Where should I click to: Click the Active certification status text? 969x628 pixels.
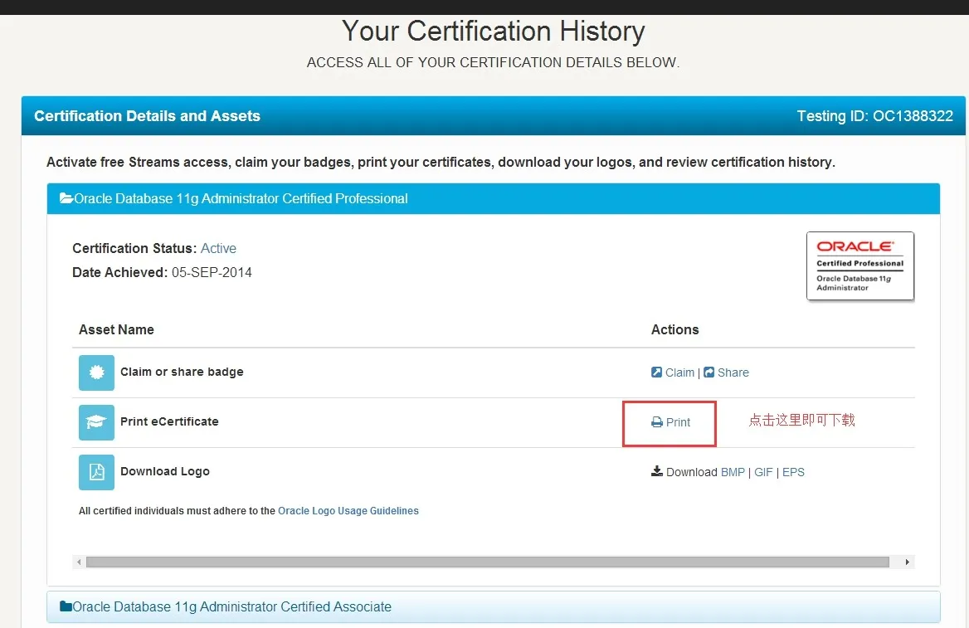(x=218, y=248)
